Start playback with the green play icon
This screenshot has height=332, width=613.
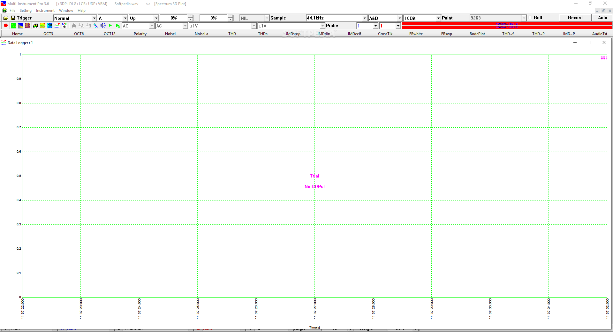[110, 26]
